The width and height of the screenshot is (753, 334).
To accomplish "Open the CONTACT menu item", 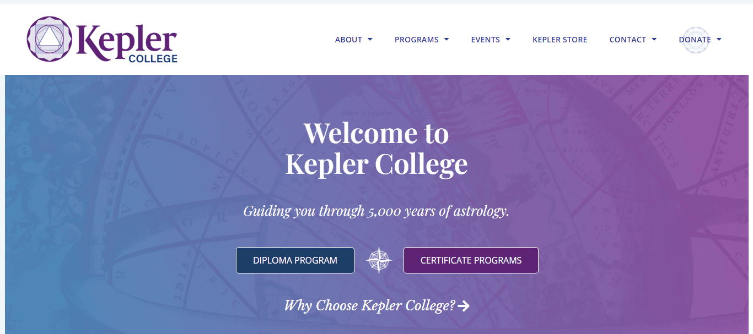I will pyautogui.click(x=627, y=40).
